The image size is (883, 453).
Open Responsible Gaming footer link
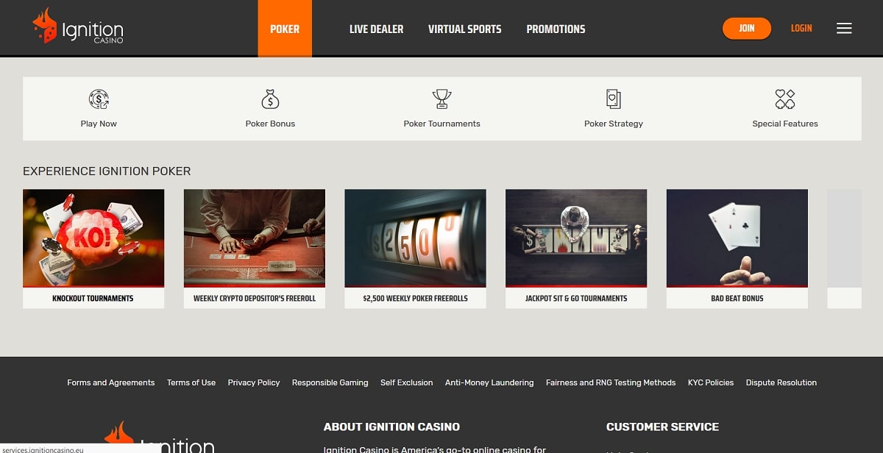click(330, 382)
